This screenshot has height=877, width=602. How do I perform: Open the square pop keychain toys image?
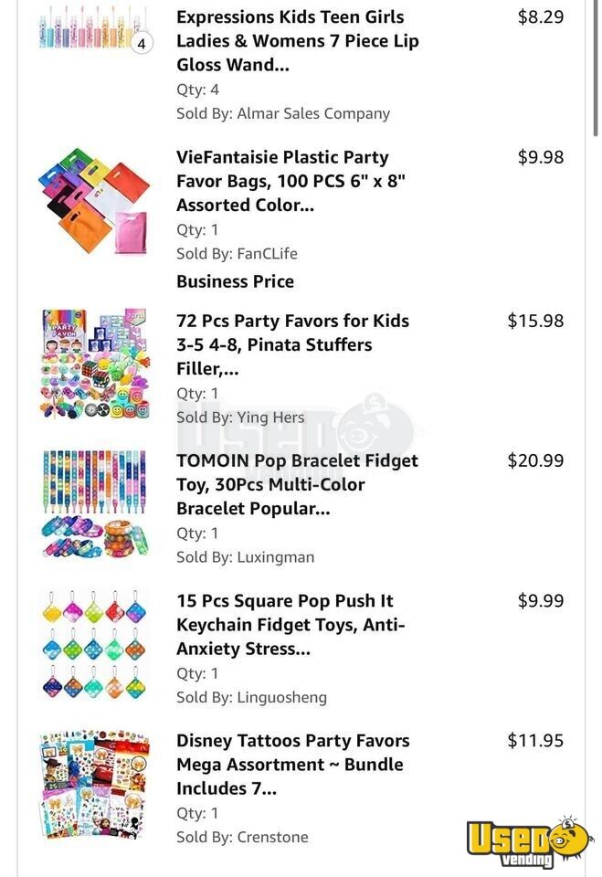click(94, 644)
